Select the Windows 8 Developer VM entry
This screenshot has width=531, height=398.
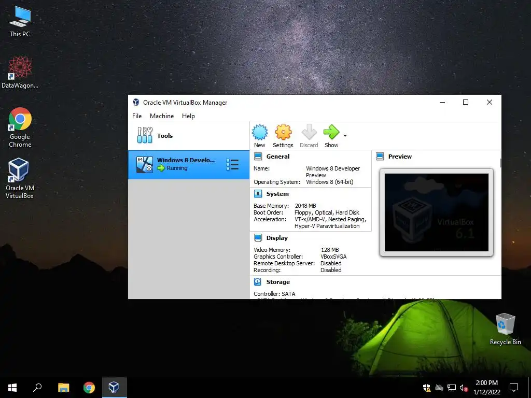[189, 164]
